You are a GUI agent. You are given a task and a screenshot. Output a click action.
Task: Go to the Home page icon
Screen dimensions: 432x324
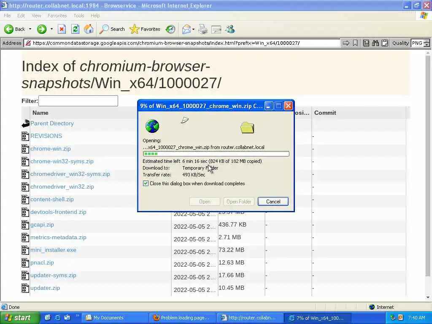[x=89, y=29]
